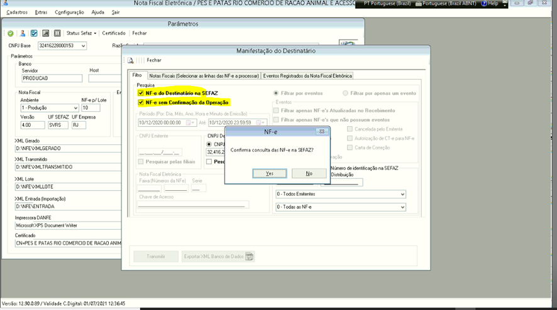Click the search document icon in Manifestação toolbar
Viewport: 557px width, 310px height.
[x=131, y=60]
